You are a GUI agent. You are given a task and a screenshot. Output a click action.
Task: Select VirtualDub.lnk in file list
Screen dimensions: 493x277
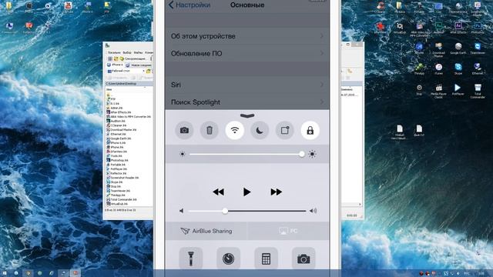117,204
